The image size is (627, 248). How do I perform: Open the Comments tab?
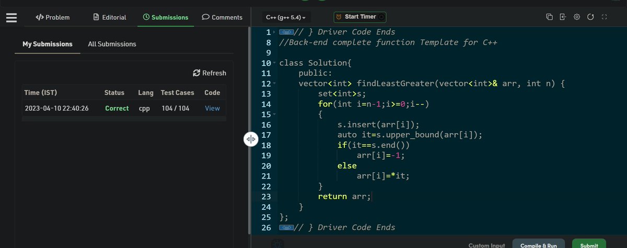tap(222, 17)
